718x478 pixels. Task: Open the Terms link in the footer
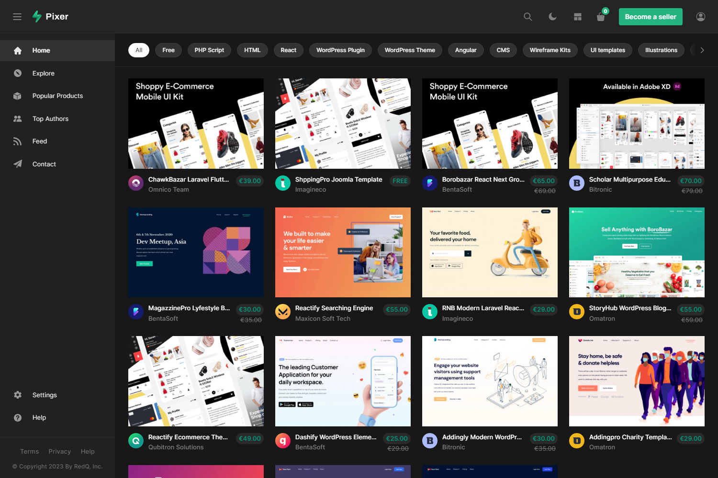(x=29, y=451)
